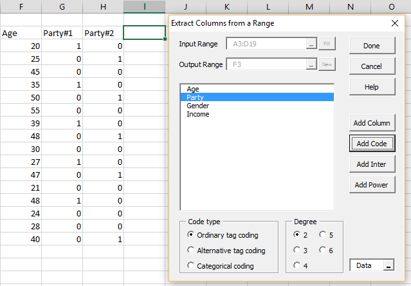Choose Categorical coding radio button
Image resolution: width=411 pixels, height=286 pixels.
tap(191, 266)
